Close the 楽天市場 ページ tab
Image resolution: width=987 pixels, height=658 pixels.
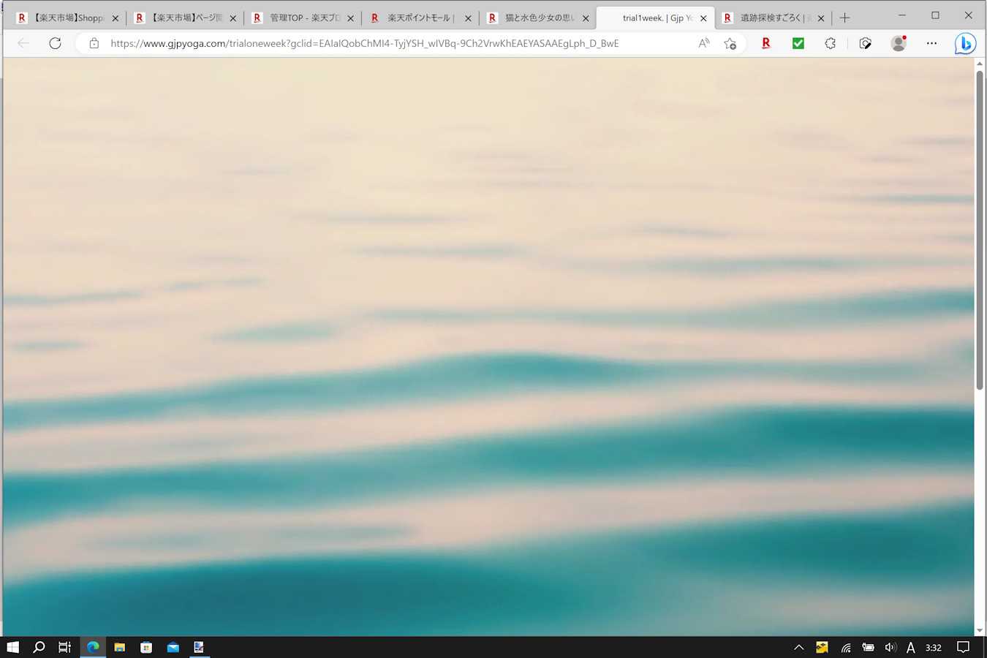point(233,18)
